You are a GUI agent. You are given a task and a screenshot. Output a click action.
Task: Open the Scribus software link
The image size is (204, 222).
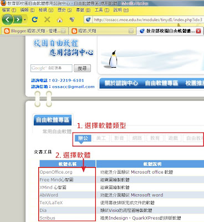tap(47, 218)
